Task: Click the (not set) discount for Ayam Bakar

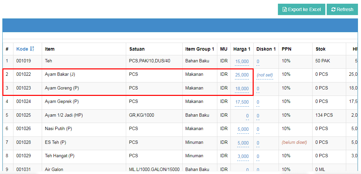Action: point(264,75)
